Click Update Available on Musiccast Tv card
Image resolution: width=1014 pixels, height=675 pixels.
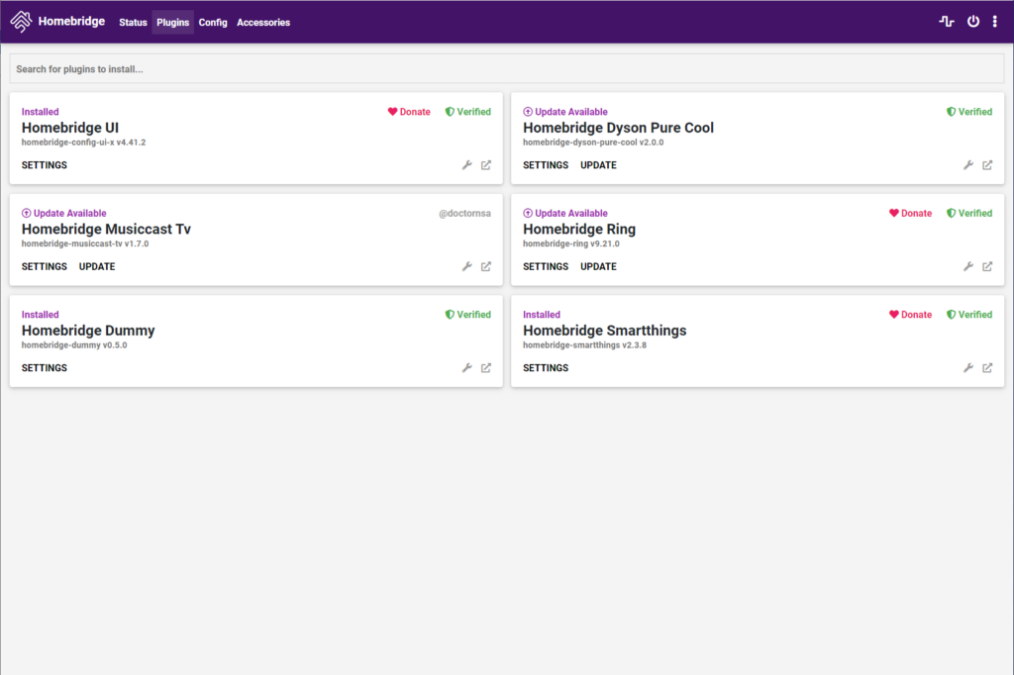(64, 214)
